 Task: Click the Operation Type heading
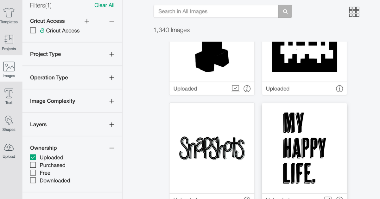49,78
